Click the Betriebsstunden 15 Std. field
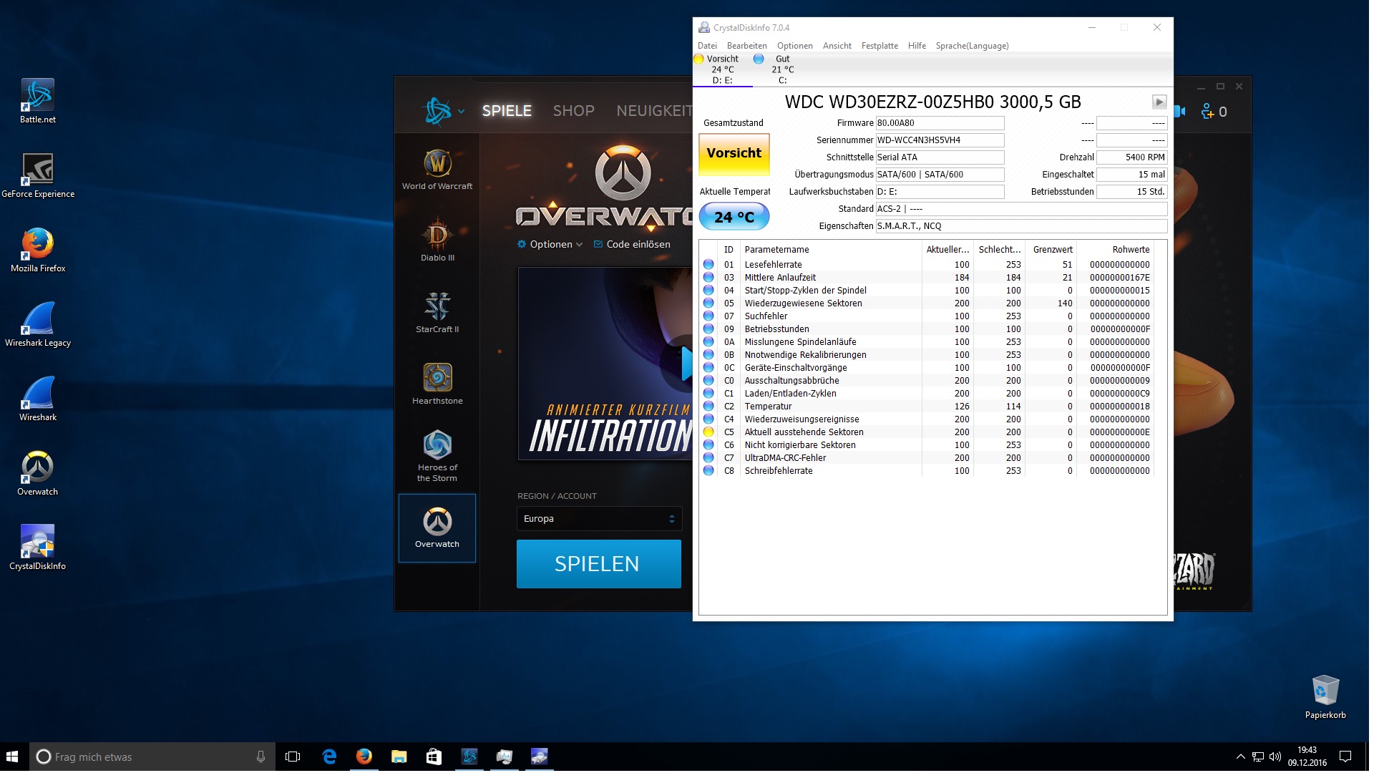 coord(1131,192)
